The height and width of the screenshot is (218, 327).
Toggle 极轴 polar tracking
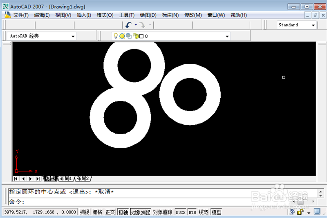coord(123,212)
